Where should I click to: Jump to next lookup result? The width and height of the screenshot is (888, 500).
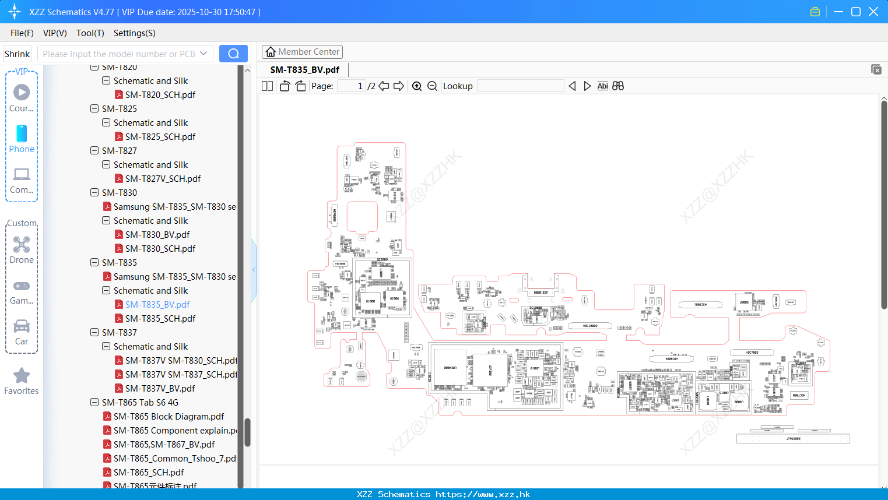click(x=587, y=86)
